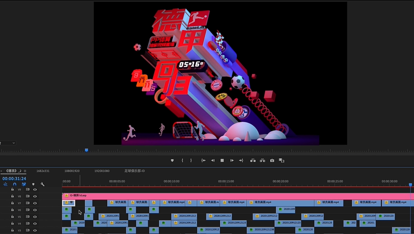Select the pink ID-横屏/id.aep clip
This screenshot has height=234, width=414.
[x=238, y=196]
